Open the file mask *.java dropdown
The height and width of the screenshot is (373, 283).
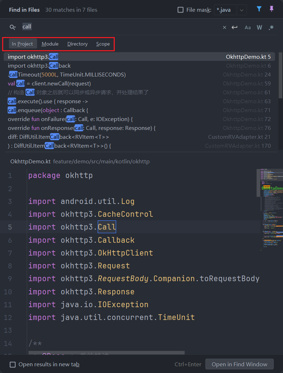[x=242, y=10]
